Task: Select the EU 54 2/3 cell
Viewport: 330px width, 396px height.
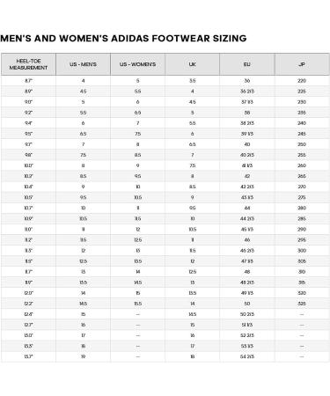Action: click(247, 356)
